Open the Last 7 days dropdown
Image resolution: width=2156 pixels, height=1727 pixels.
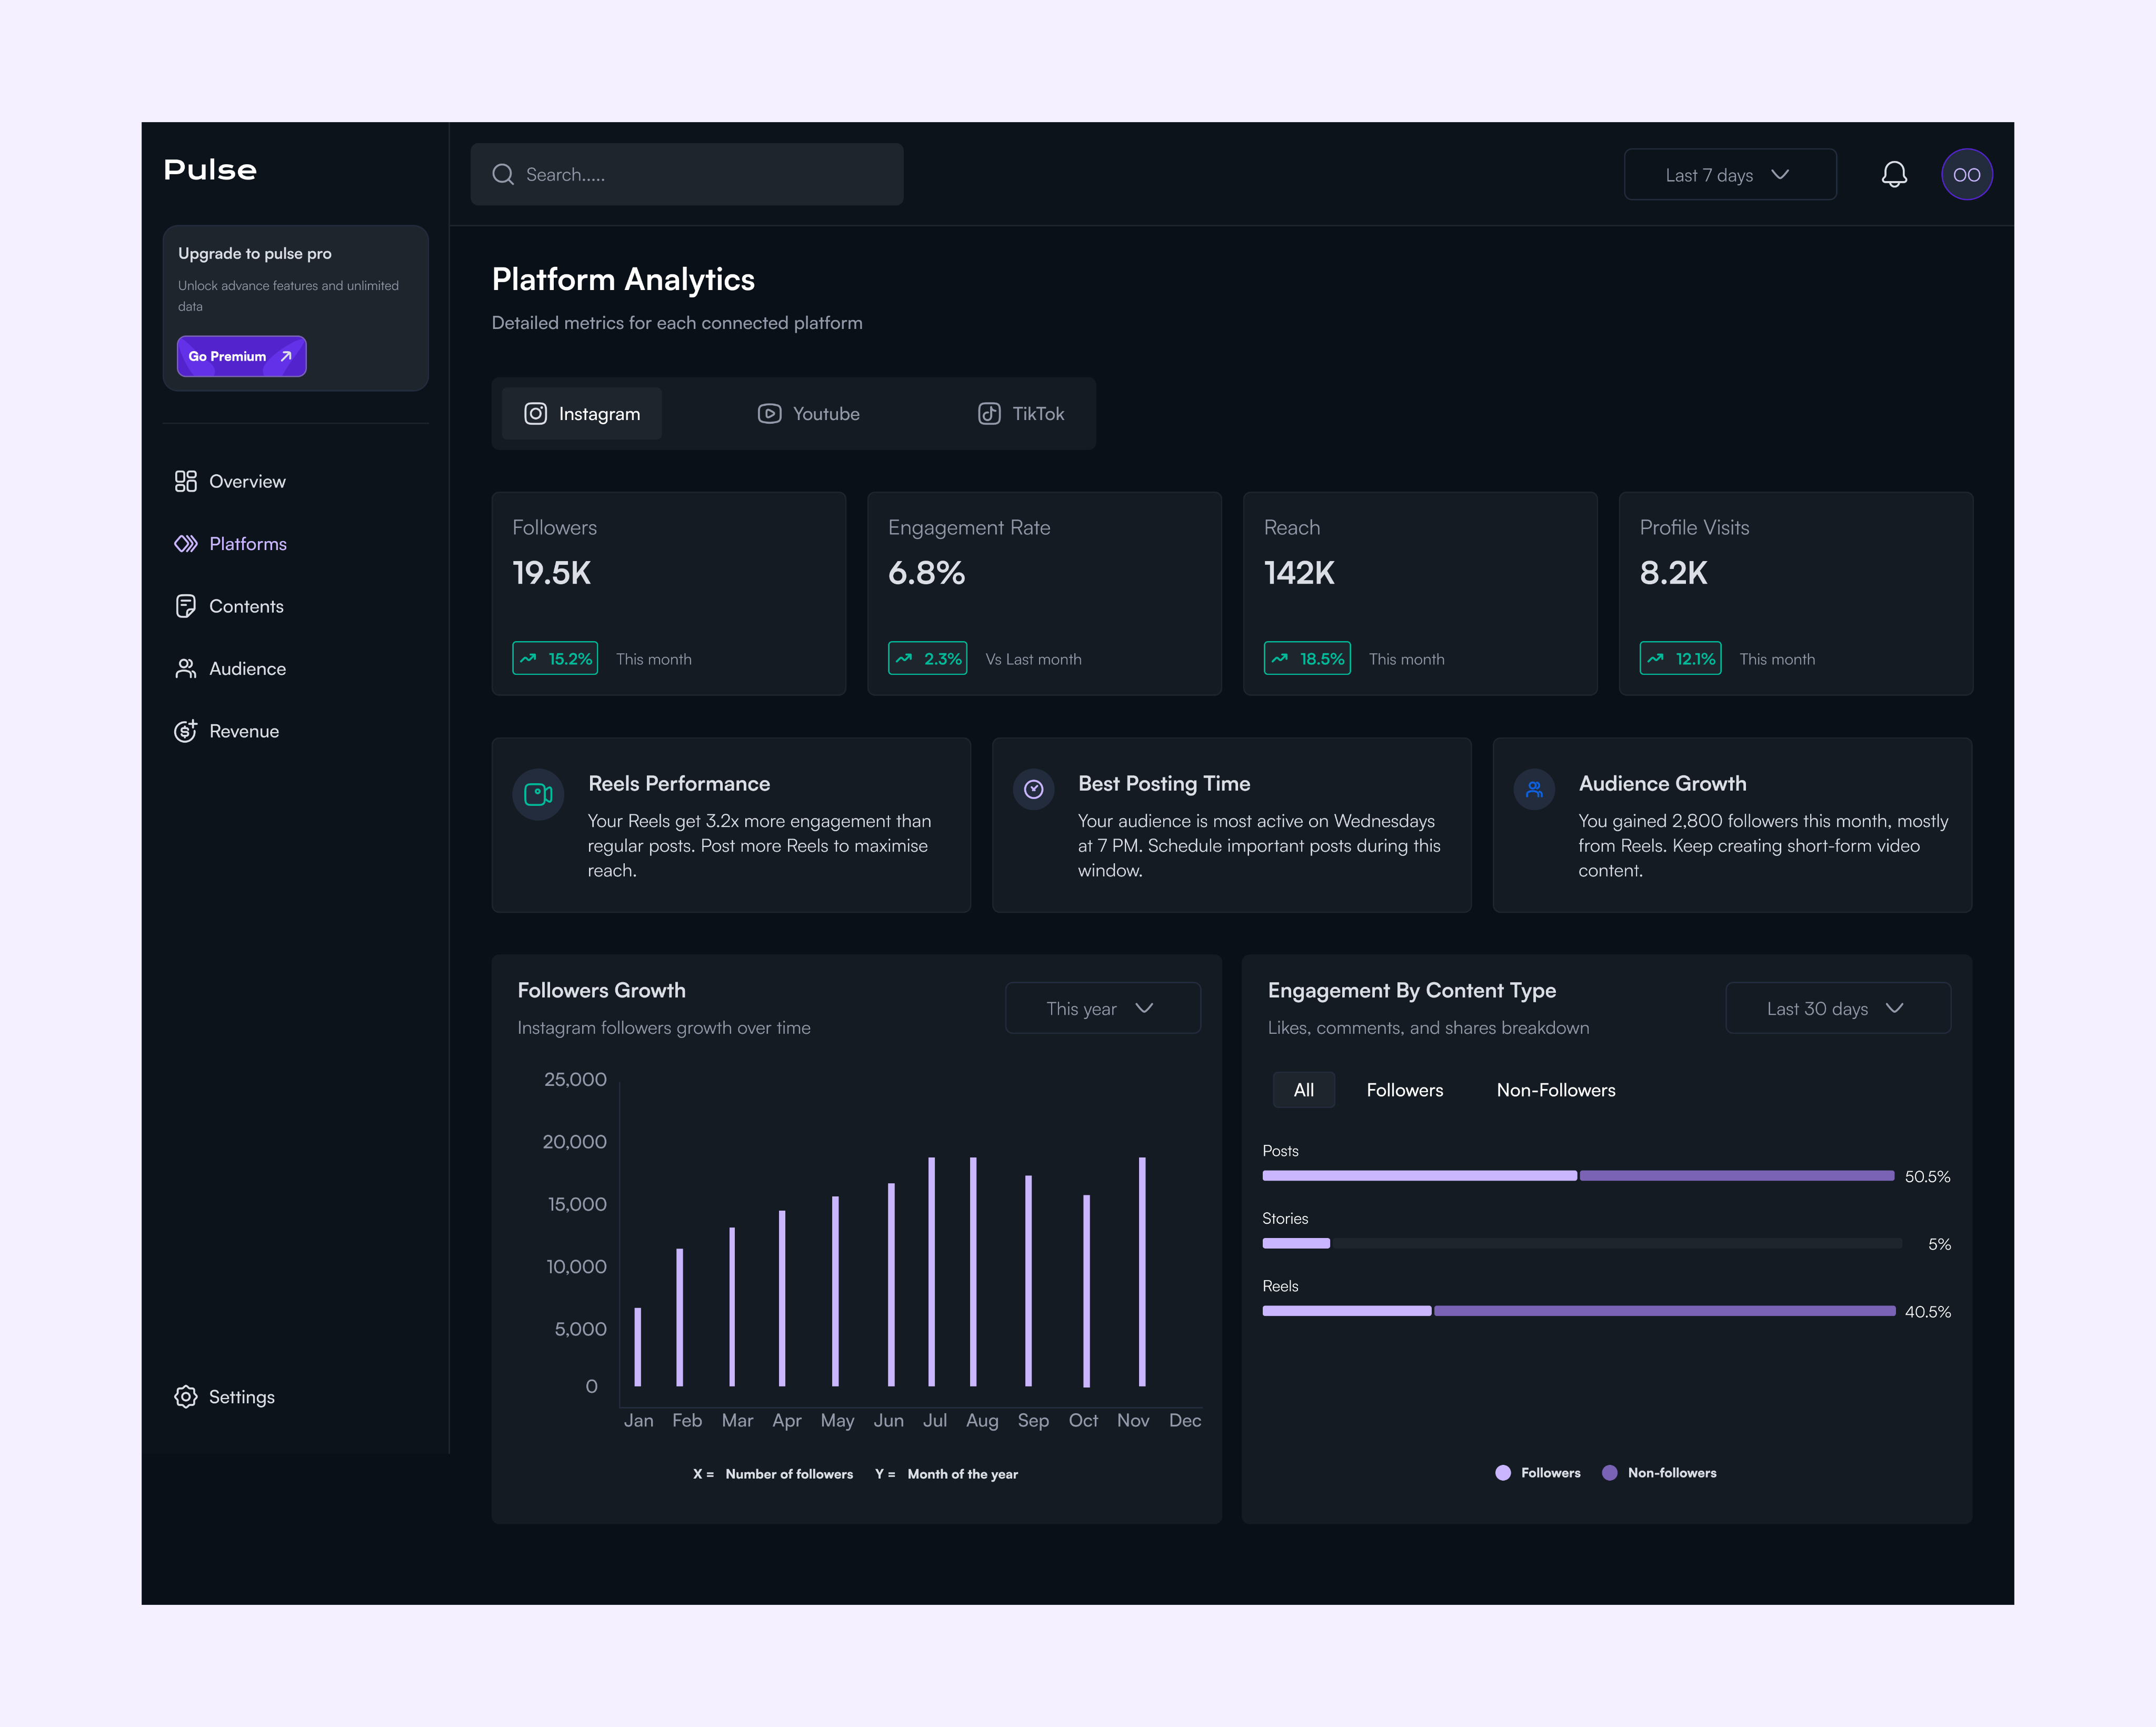[x=1729, y=174]
